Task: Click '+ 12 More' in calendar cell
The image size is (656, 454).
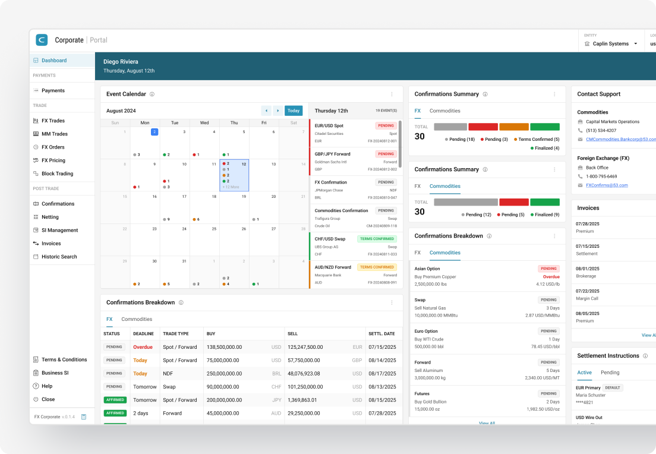Action: point(231,187)
